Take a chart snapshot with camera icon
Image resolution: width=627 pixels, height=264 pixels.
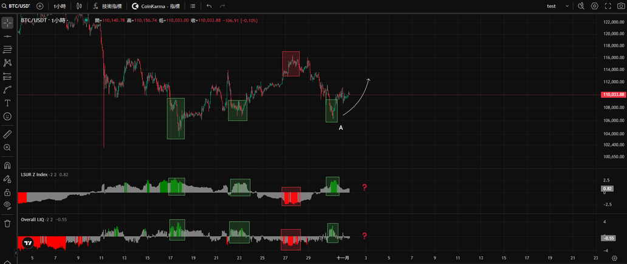(x=621, y=6)
